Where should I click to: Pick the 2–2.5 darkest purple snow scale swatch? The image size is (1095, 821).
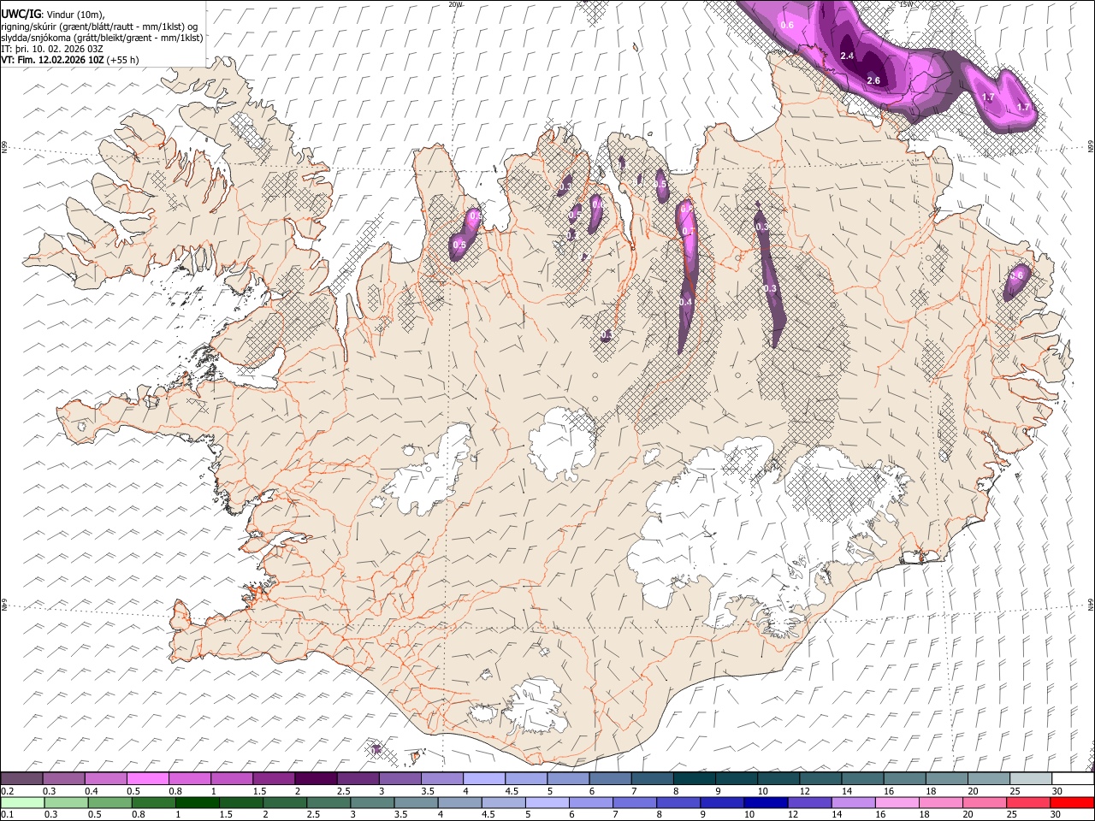point(316,778)
